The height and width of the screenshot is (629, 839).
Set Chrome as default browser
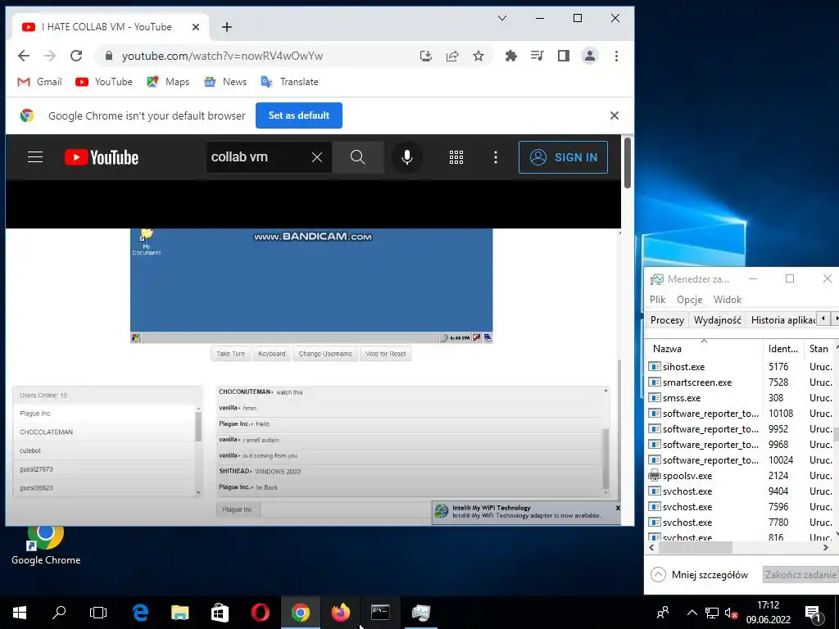point(299,115)
